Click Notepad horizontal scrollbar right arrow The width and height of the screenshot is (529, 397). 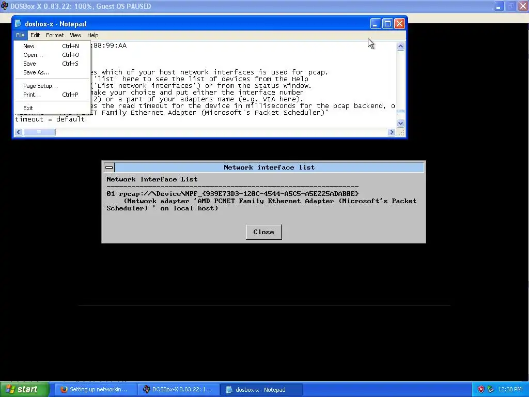392,132
